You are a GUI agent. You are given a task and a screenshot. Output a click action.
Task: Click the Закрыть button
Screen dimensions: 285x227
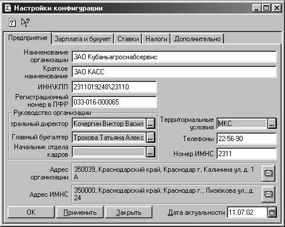129,212
